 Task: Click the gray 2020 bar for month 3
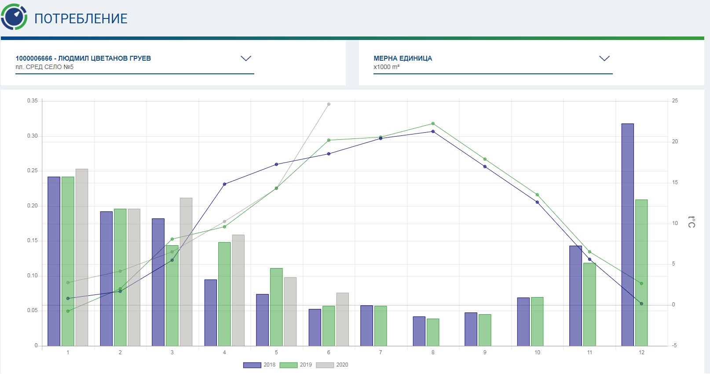coord(186,272)
